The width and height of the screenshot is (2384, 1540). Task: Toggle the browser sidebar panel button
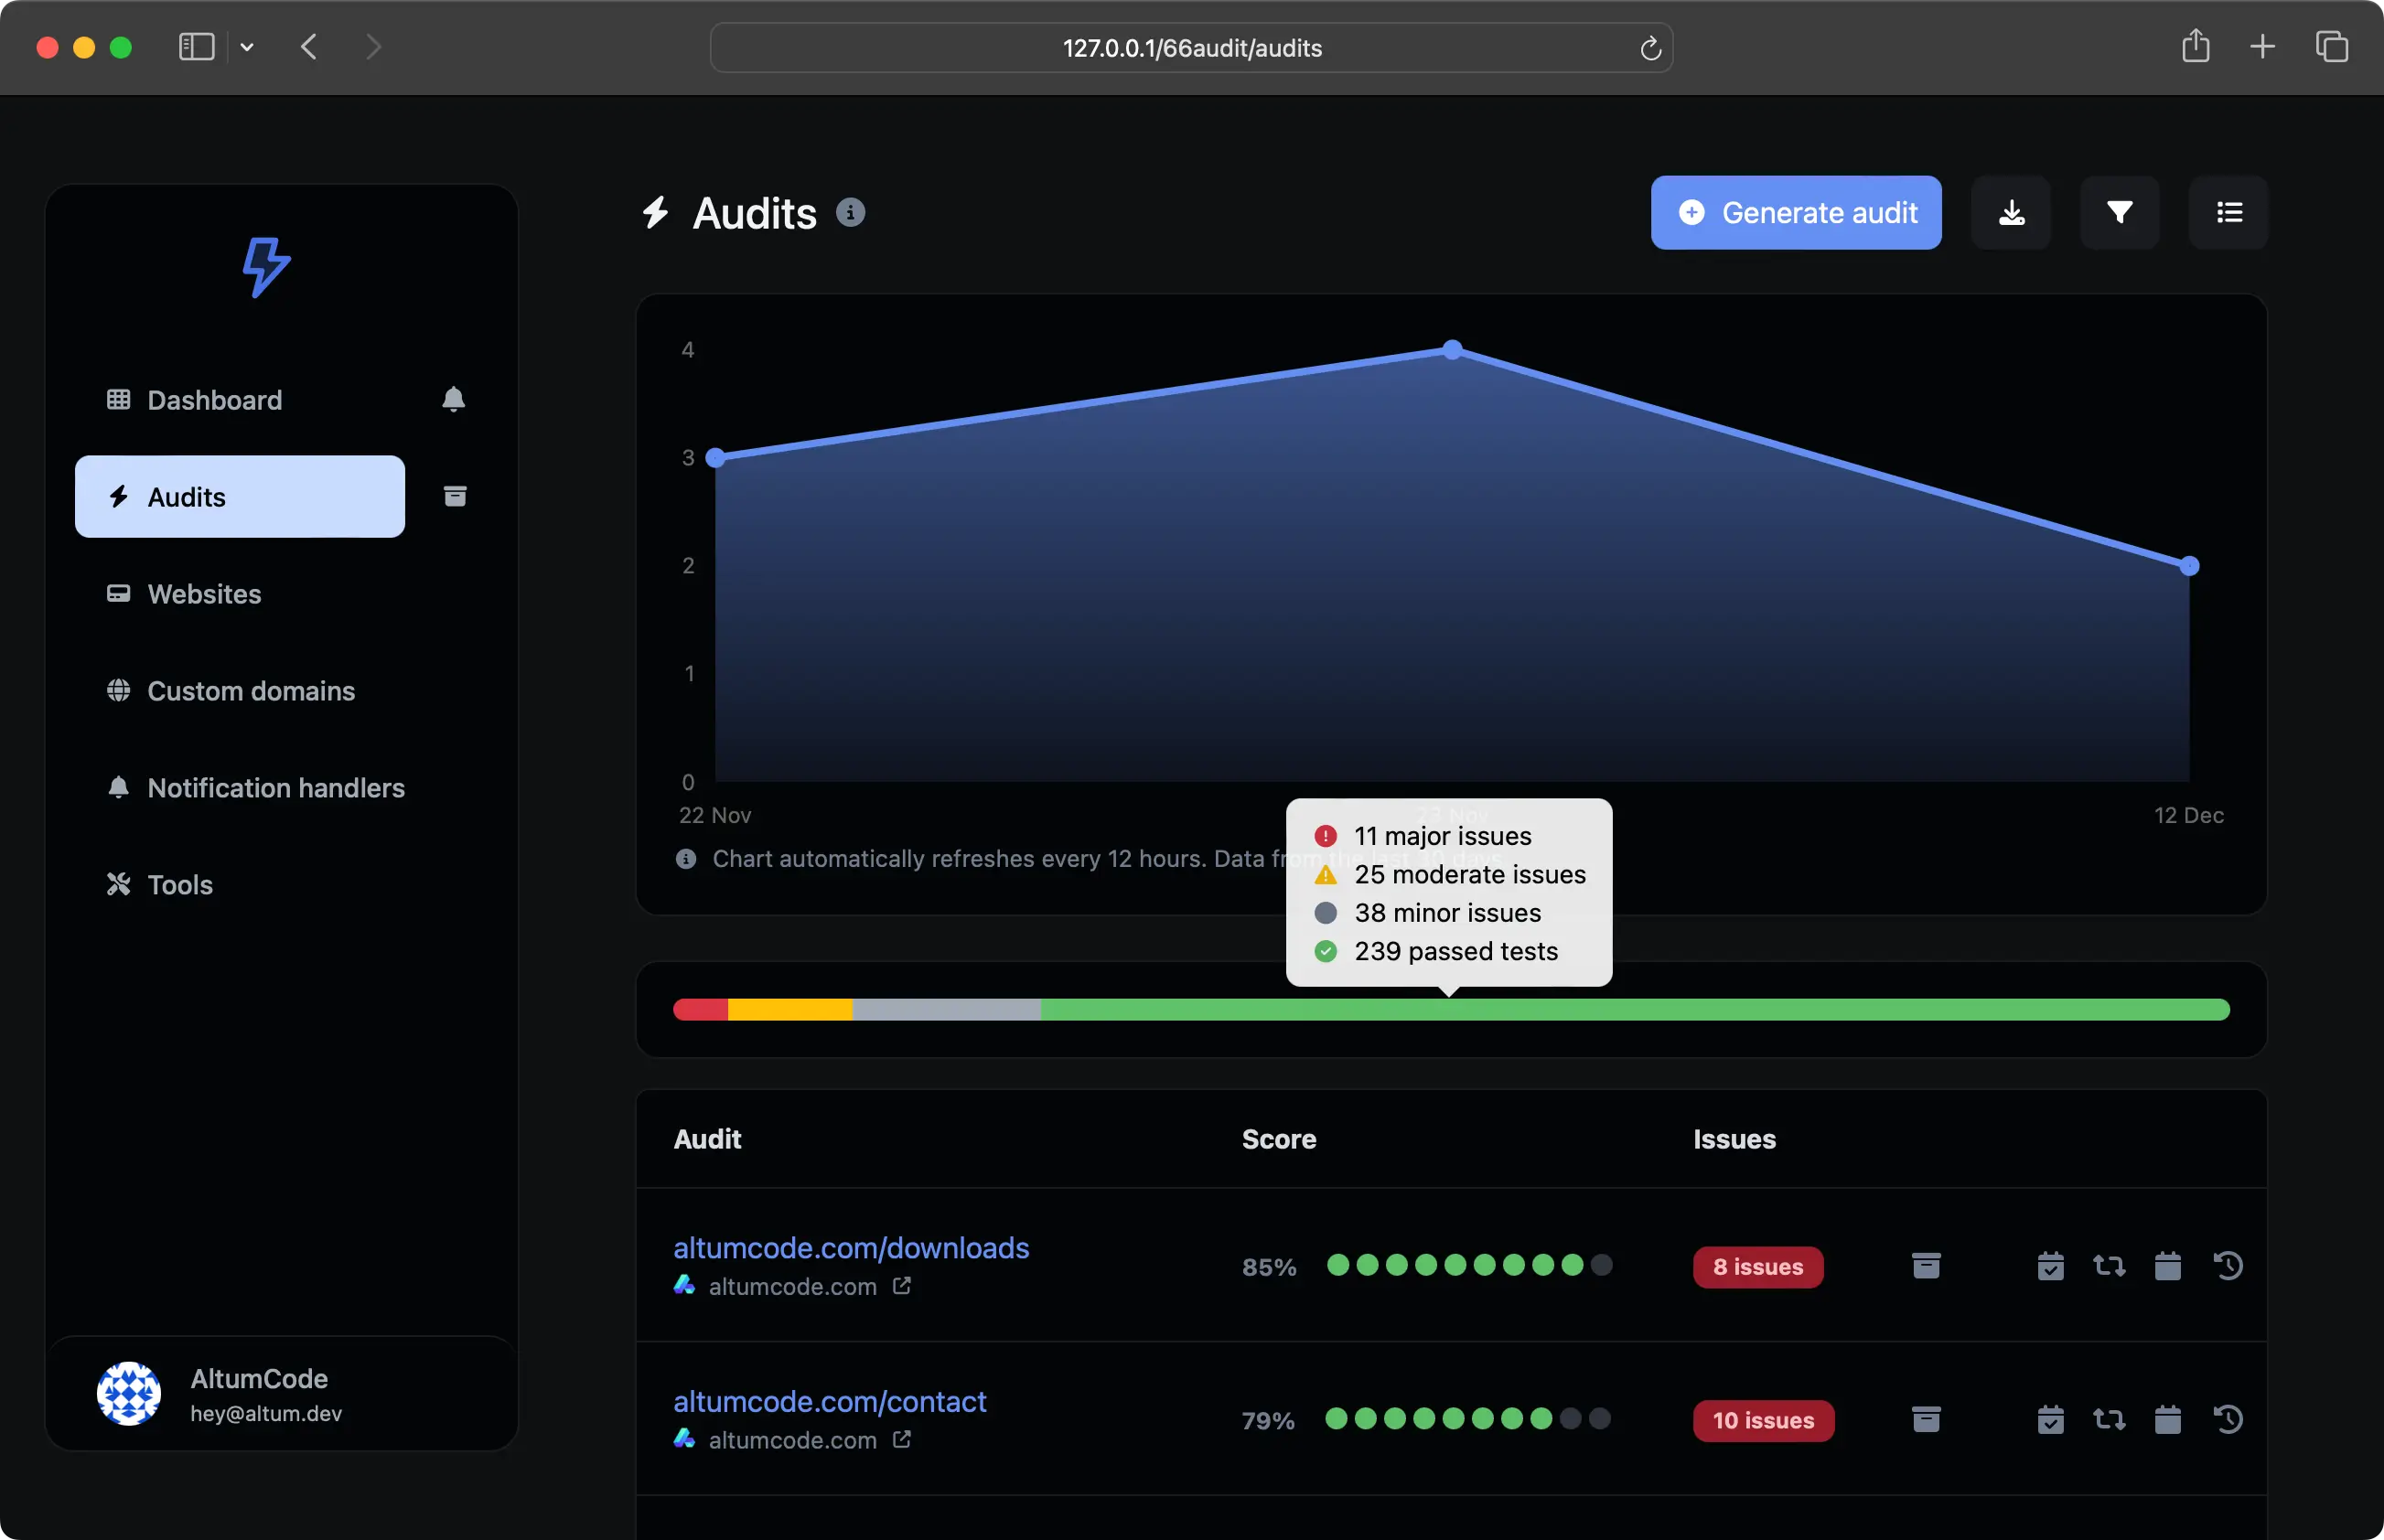196,47
